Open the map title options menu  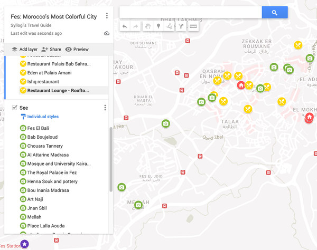pyautogui.click(x=107, y=16)
